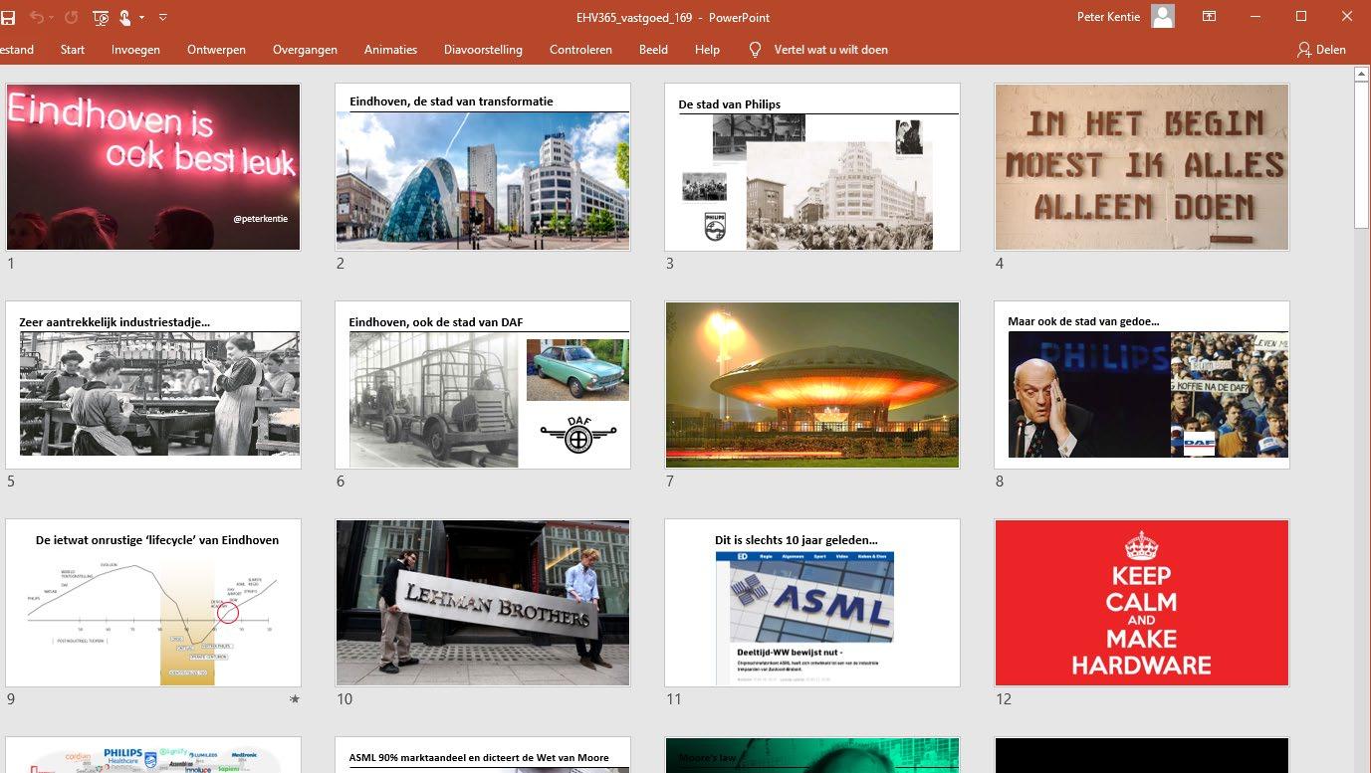The width and height of the screenshot is (1371, 773).
Task: Toggle the touch/mouse mode hand icon
Action: 125,17
